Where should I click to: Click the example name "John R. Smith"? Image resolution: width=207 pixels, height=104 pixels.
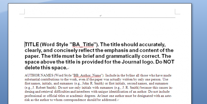click(x=93, y=83)
